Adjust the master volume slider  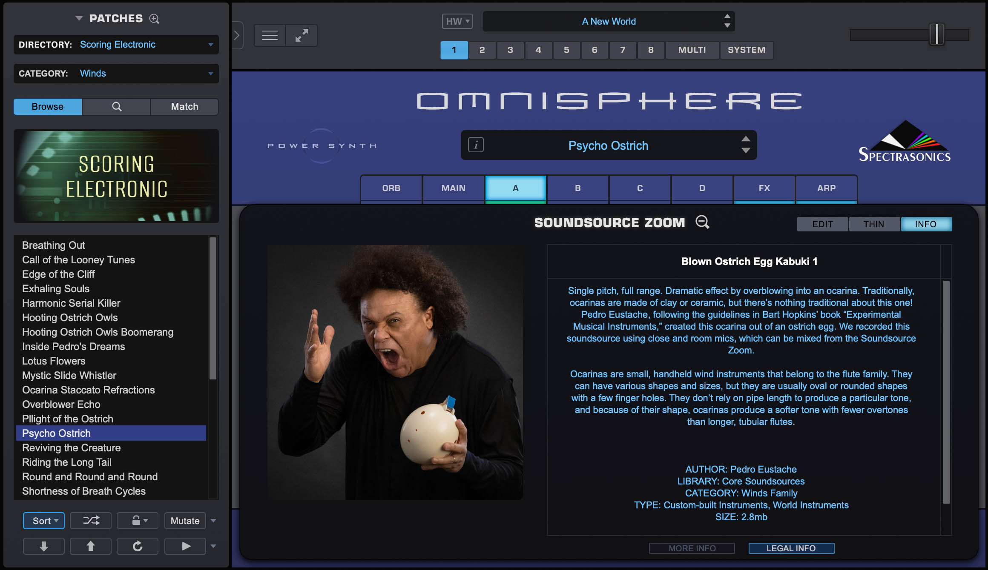coord(936,35)
